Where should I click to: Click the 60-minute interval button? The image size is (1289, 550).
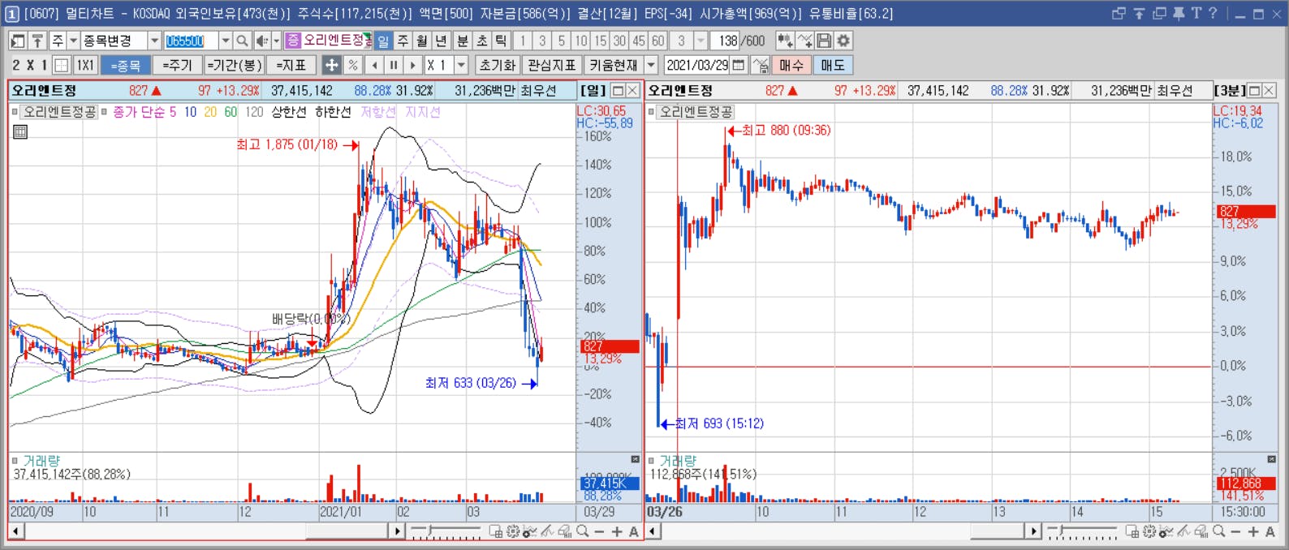click(658, 41)
